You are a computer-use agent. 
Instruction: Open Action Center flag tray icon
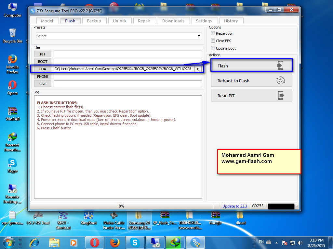(285, 243)
